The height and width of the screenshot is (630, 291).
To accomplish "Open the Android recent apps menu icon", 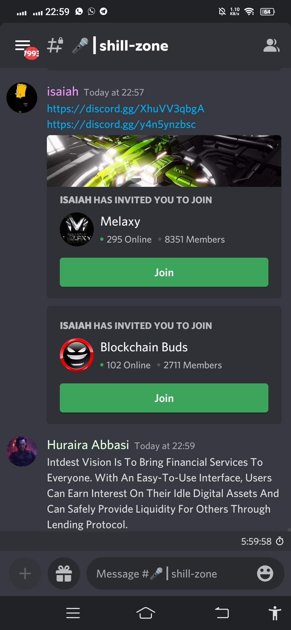I will click(x=73, y=613).
